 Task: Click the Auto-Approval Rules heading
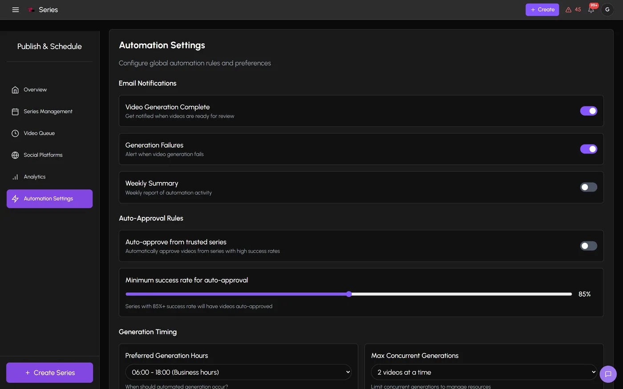(x=151, y=218)
